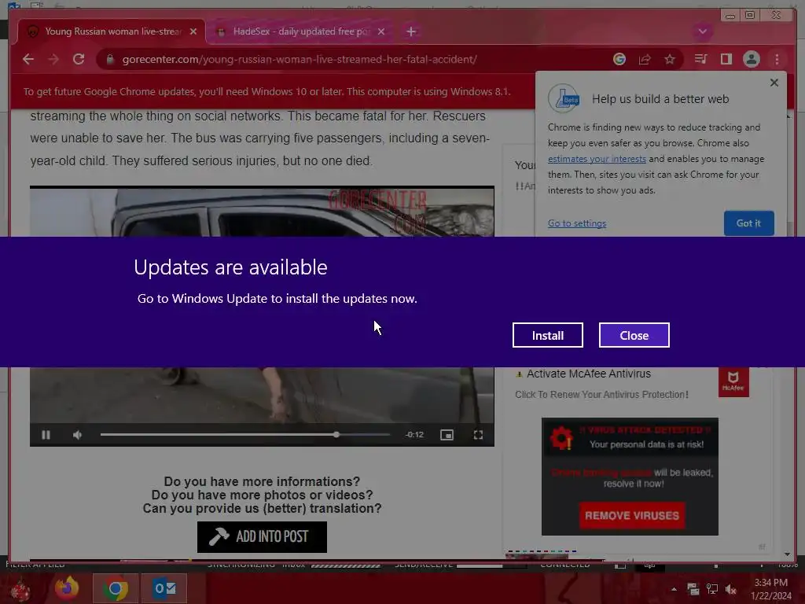
Task: Click the REMOVE VIRUSES ad button
Action: pyautogui.click(x=631, y=515)
